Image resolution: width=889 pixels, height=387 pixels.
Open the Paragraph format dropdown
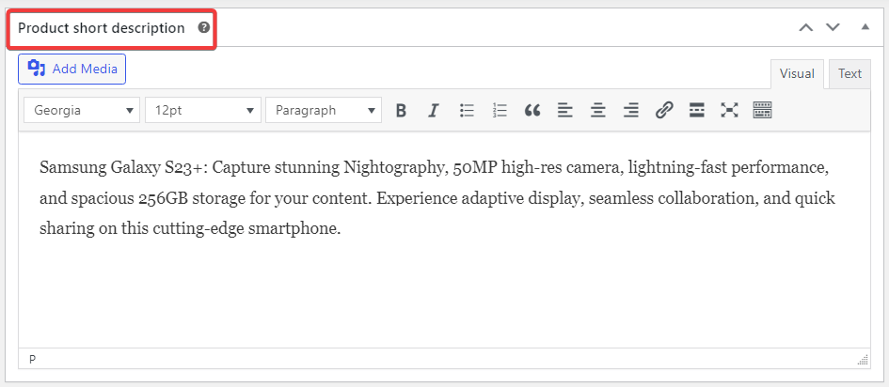point(324,110)
